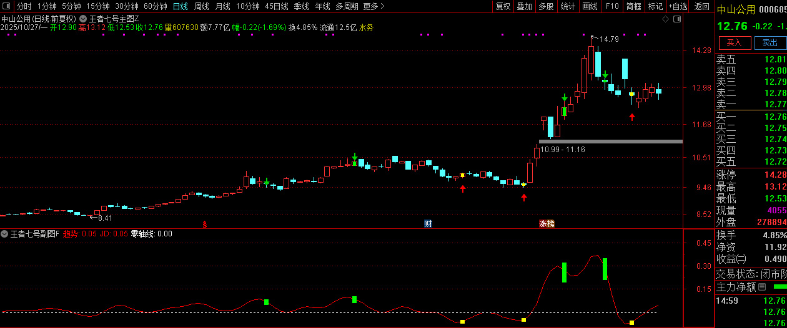Expand the 更多 period options
The height and width of the screenshot is (328, 787).
coord(374,6)
